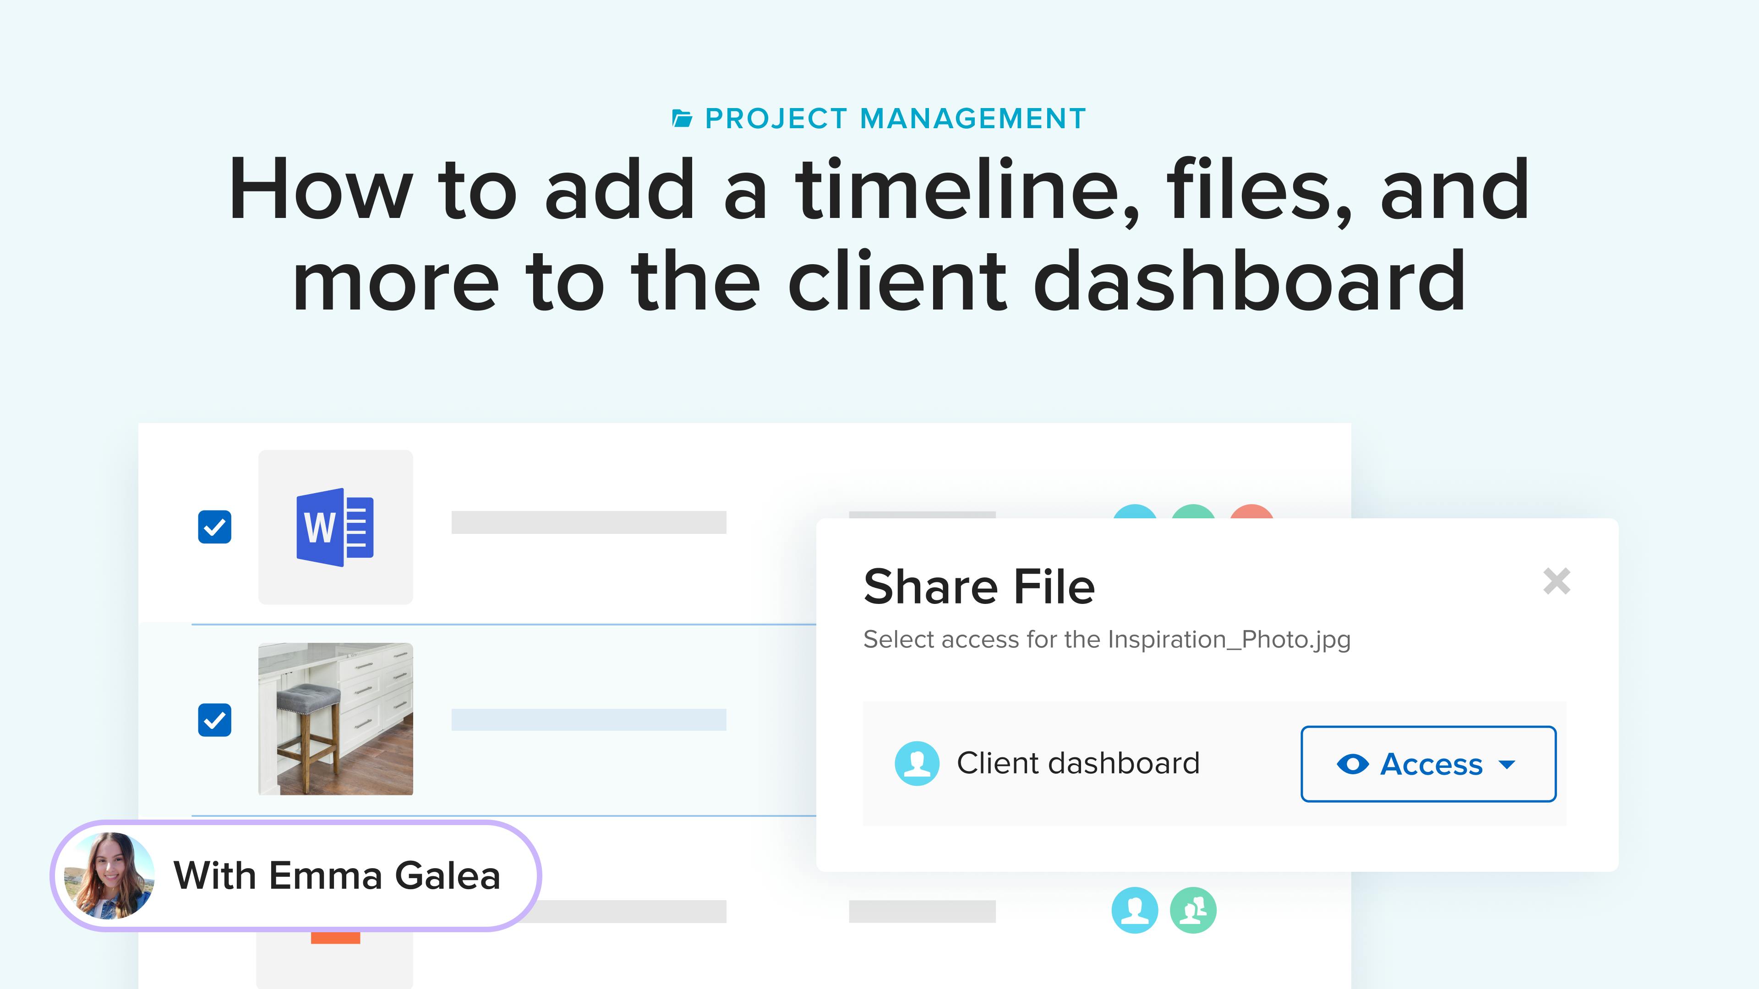Uncheck the kitchen stool photo checkbox
The image size is (1759, 989).
(x=214, y=720)
